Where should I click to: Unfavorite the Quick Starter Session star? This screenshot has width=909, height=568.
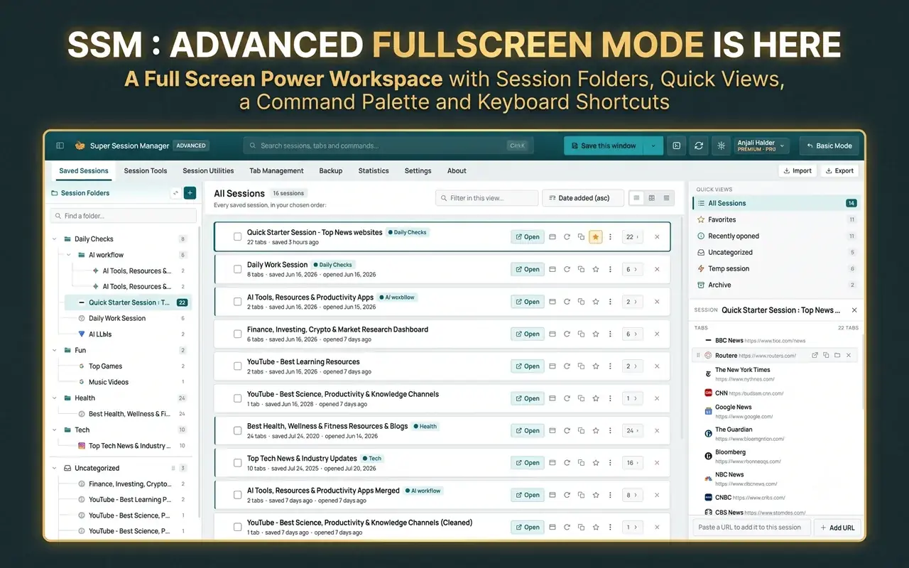pos(596,236)
